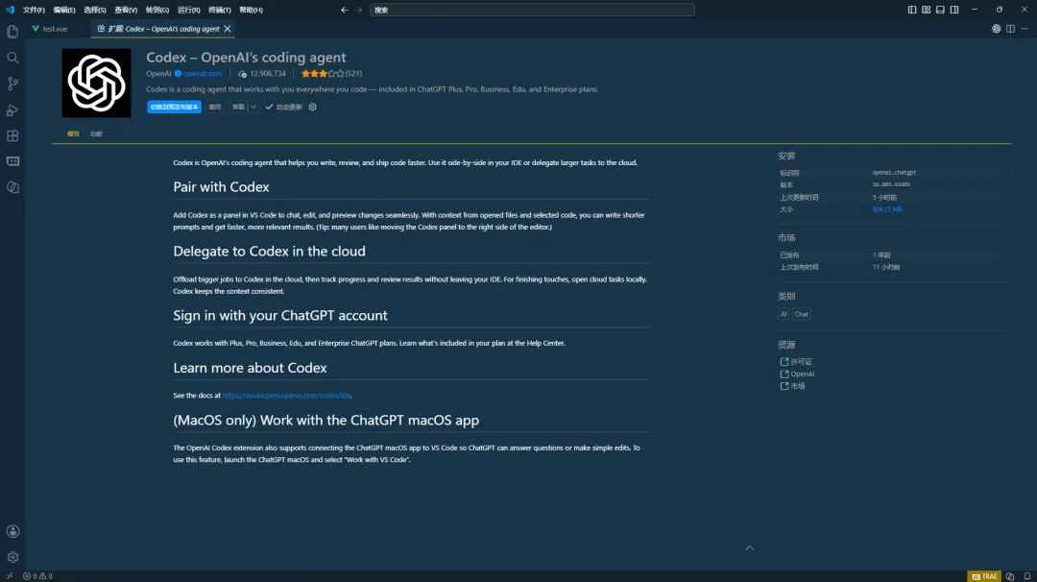Click the command center search box
This screenshot has height=582, width=1037.
point(532,10)
